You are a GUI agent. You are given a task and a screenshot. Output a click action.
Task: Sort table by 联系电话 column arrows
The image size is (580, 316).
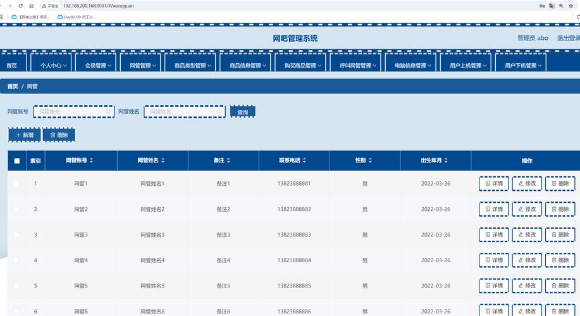click(304, 161)
